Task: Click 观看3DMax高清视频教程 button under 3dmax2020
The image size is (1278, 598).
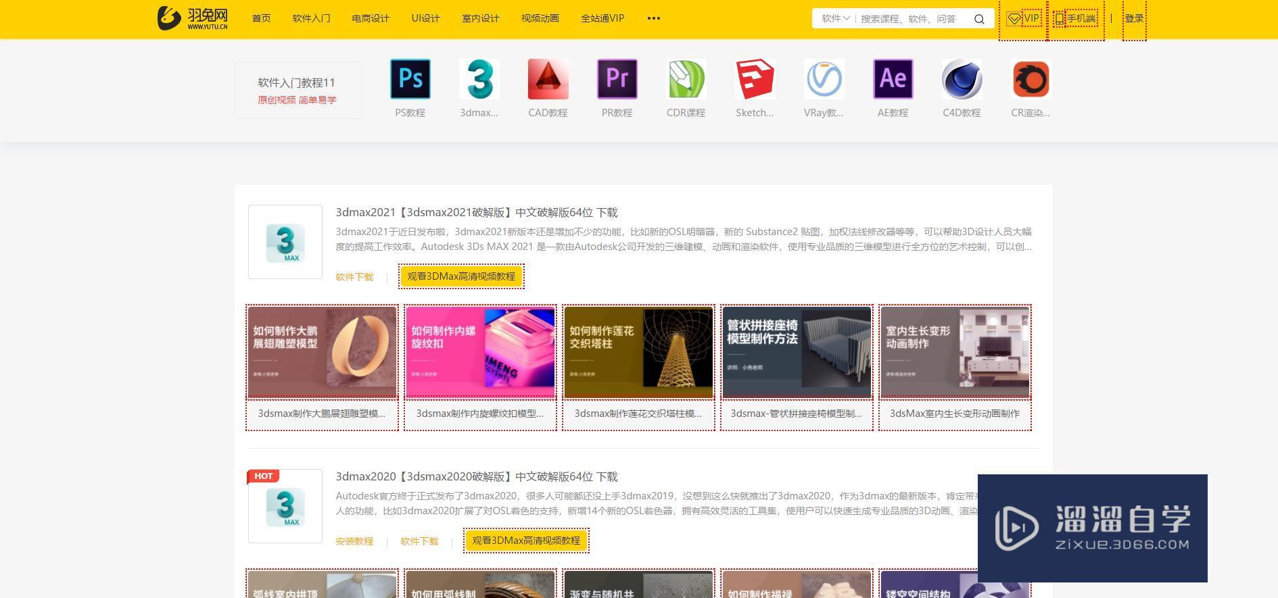Action: coord(526,541)
